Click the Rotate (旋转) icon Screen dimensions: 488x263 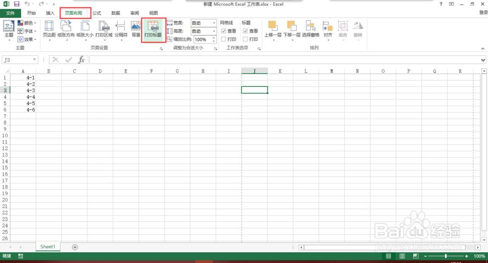point(358,26)
